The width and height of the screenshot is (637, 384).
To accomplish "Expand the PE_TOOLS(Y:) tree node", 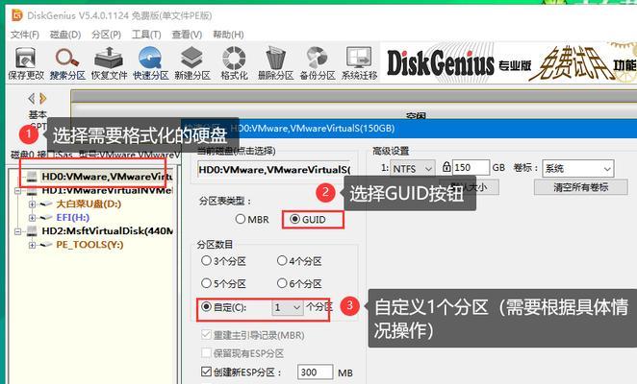I will coord(32,246).
